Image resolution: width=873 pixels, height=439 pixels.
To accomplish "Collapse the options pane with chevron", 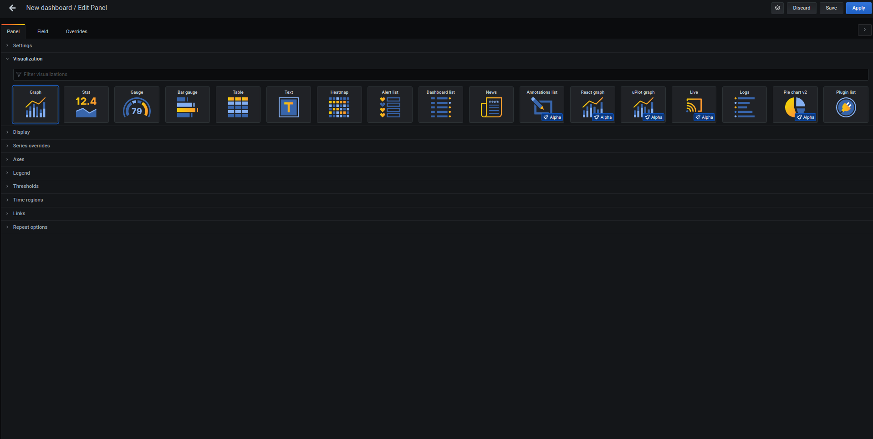I will point(864,30).
